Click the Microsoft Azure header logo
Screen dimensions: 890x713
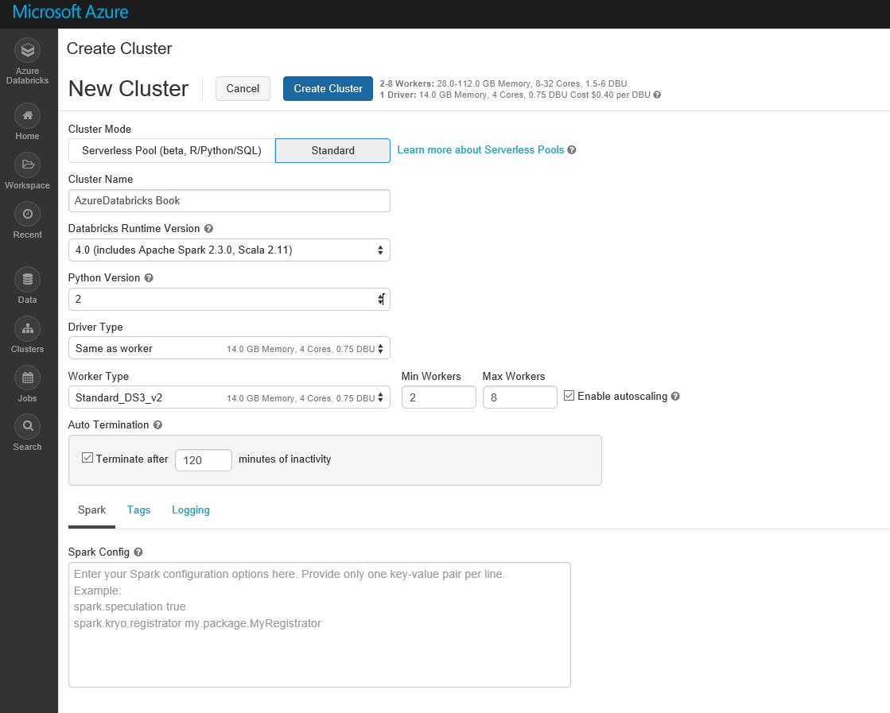[70, 12]
